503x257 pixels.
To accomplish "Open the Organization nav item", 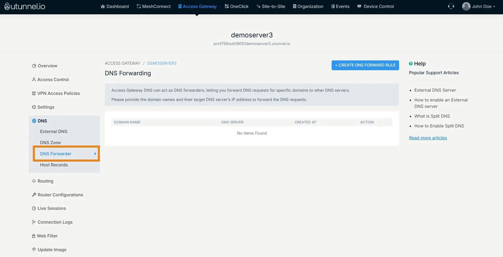I will pyautogui.click(x=308, y=6).
